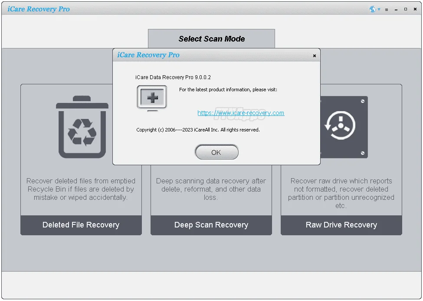The width and height of the screenshot is (423, 301).
Task: Click the 'Recover raw drive which reports' description
Action: [341, 193]
